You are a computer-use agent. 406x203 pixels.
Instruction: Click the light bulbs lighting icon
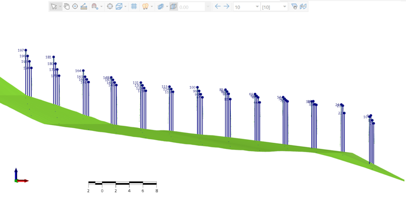point(145,7)
